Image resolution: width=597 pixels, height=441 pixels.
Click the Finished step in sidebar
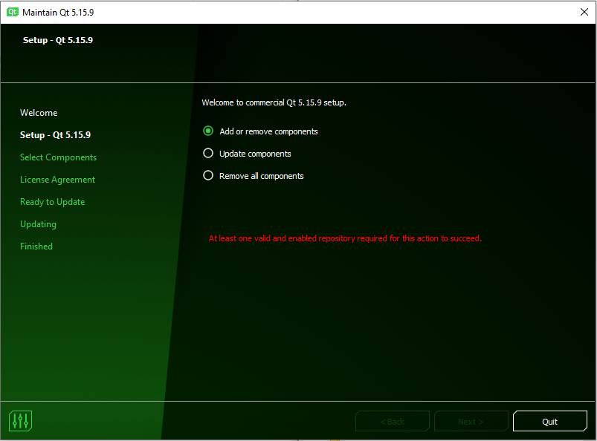pos(36,246)
